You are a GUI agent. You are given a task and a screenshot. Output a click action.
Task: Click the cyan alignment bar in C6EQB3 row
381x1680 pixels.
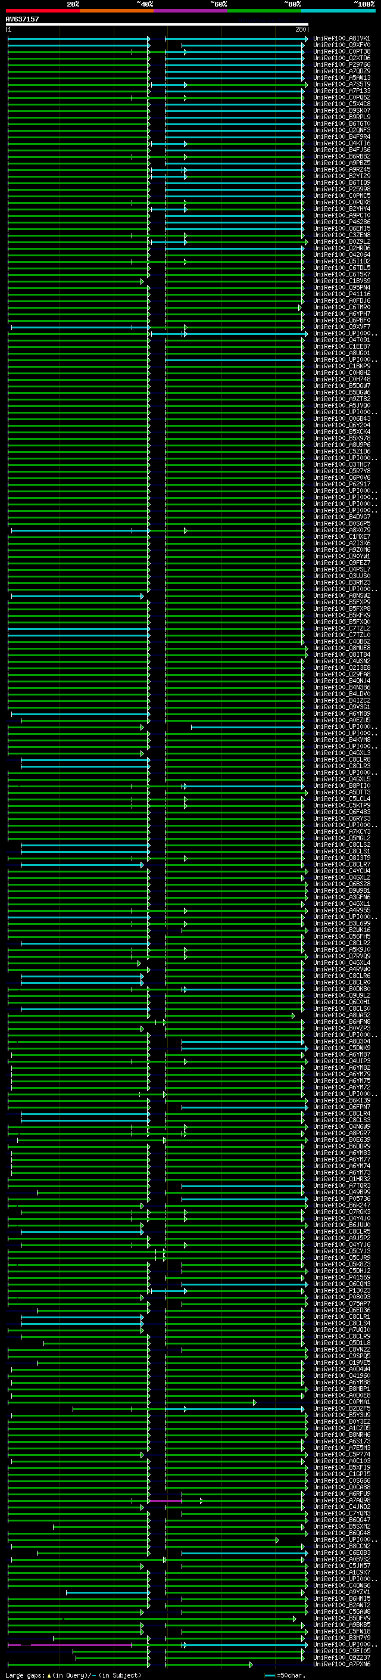pyautogui.click(x=243, y=1553)
